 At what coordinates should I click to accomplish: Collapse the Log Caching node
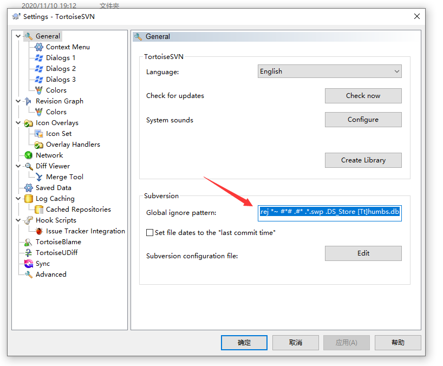click(x=18, y=199)
